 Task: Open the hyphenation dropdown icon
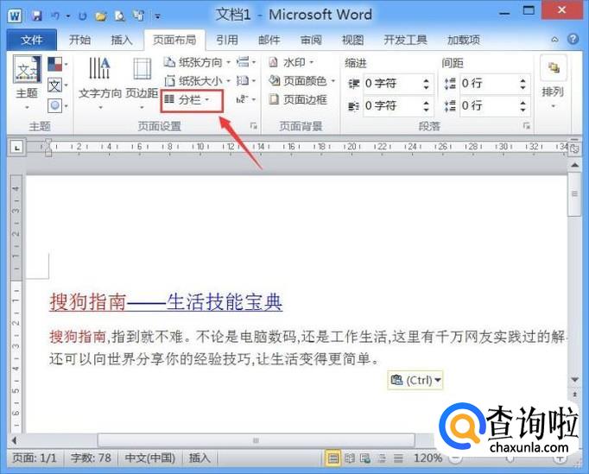pyautogui.click(x=245, y=100)
